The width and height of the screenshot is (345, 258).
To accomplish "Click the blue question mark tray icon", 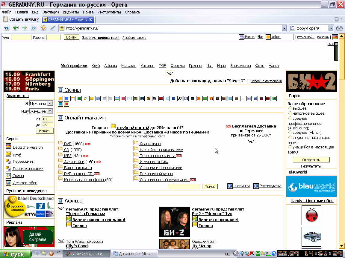I will (274, 254).
